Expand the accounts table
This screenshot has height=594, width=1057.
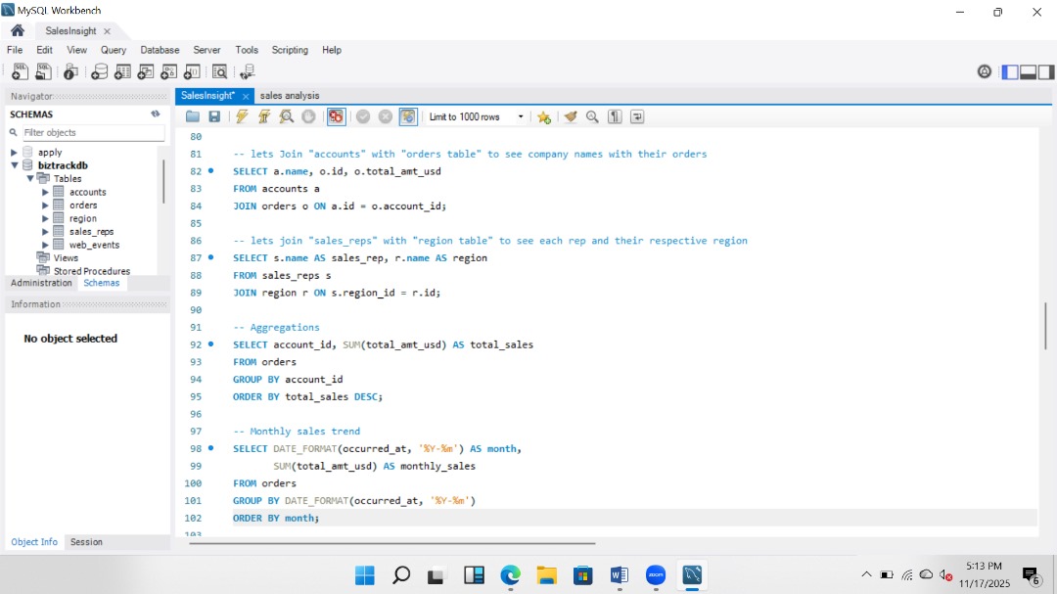pos(45,192)
